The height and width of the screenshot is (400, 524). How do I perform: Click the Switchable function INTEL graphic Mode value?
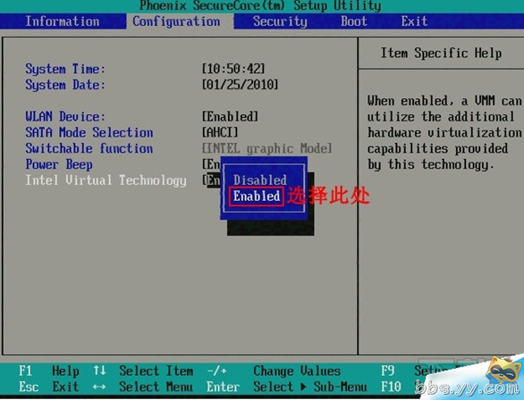pos(267,148)
